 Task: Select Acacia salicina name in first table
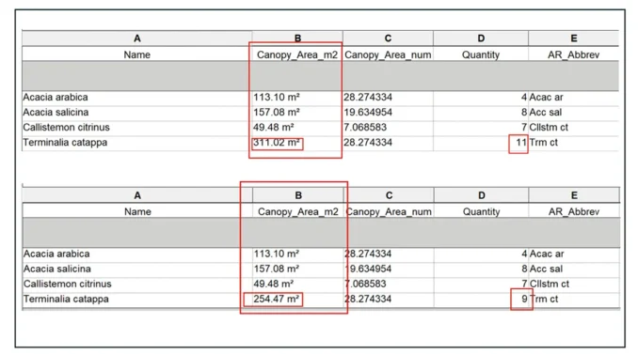coord(56,112)
